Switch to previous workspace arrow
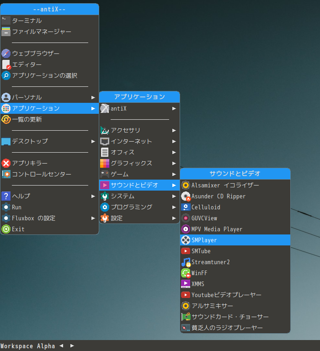 click(x=61, y=346)
